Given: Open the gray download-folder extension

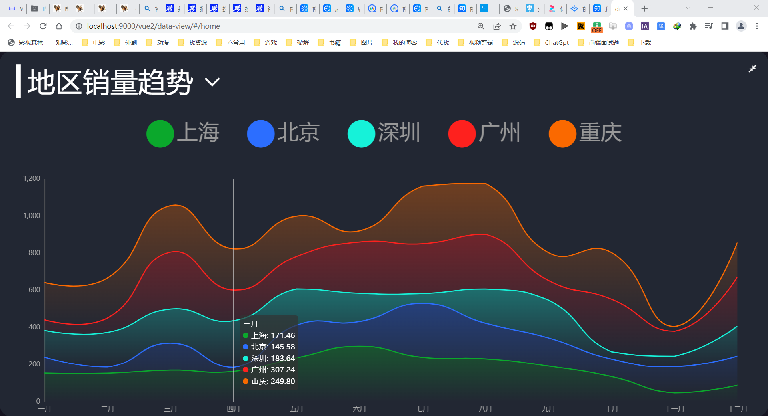Looking at the screenshot, I should pyautogui.click(x=613, y=26).
